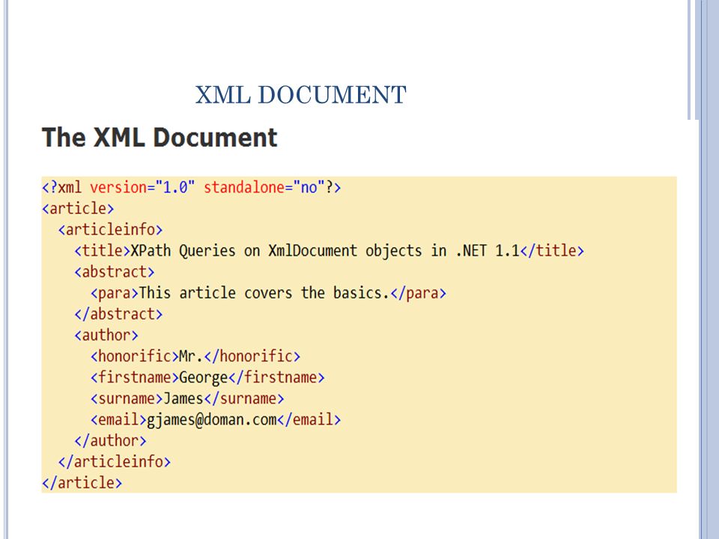The width and height of the screenshot is (719, 539).
Task: Click the opening <abstract> tag line
Action: pyautogui.click(x=114, y=272)
